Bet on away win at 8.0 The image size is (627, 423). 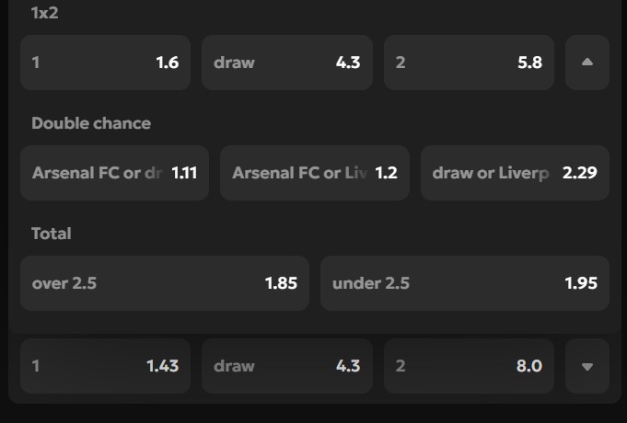pyautogui.click(x=469, y=366)
